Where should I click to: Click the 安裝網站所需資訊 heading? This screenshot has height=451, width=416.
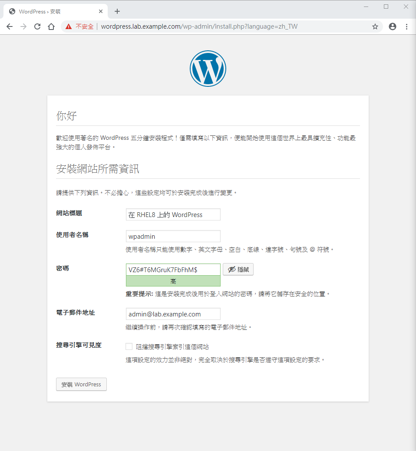click(98, 169)
